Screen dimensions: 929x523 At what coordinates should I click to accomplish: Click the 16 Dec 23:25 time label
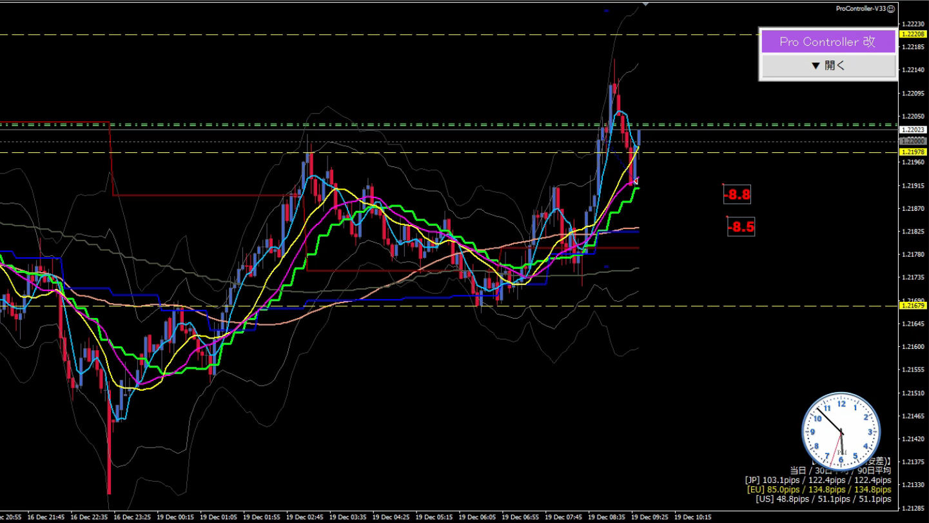(132, 517)
